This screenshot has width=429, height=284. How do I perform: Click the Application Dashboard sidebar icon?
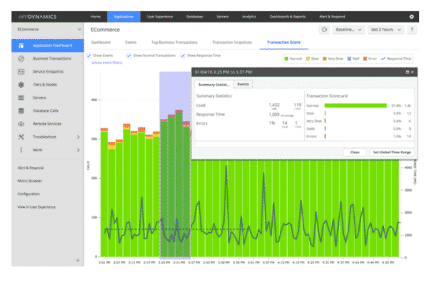point(21,46)
